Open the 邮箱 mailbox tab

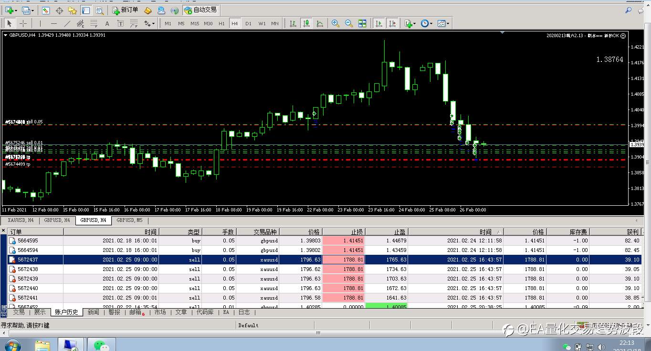coord(137,312)
